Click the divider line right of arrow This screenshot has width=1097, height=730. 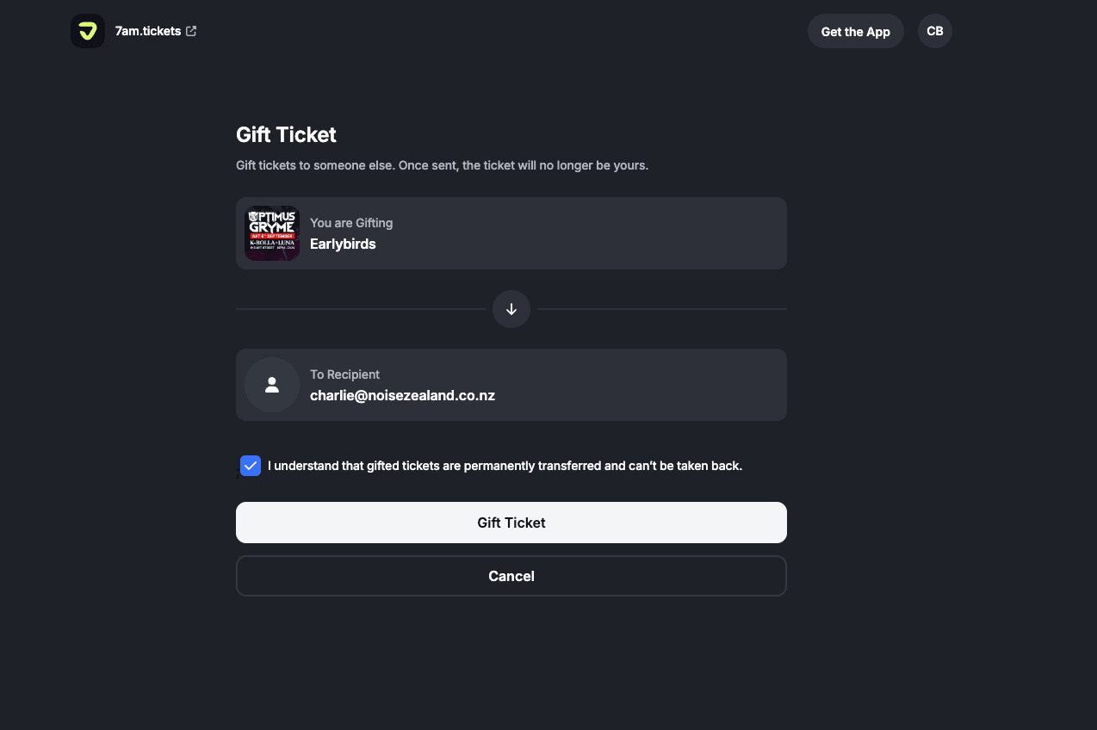pyautogui.click(x=661, y=309)
